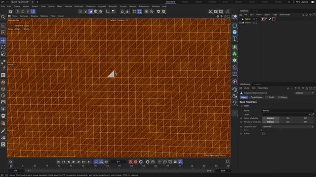316x177 pixels.
Task: Select the Scale tool in left toolbar
Action: coord(3,54)
